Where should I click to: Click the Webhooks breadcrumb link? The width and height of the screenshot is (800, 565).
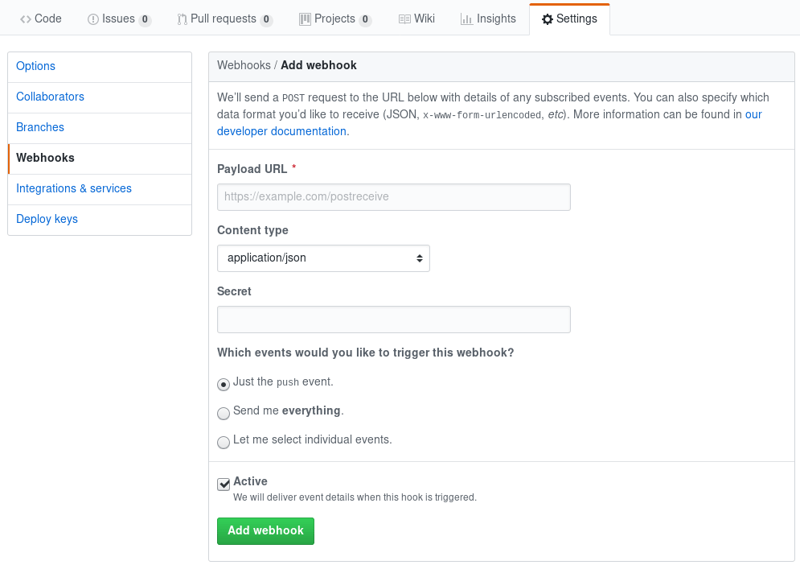coord(244,65)
